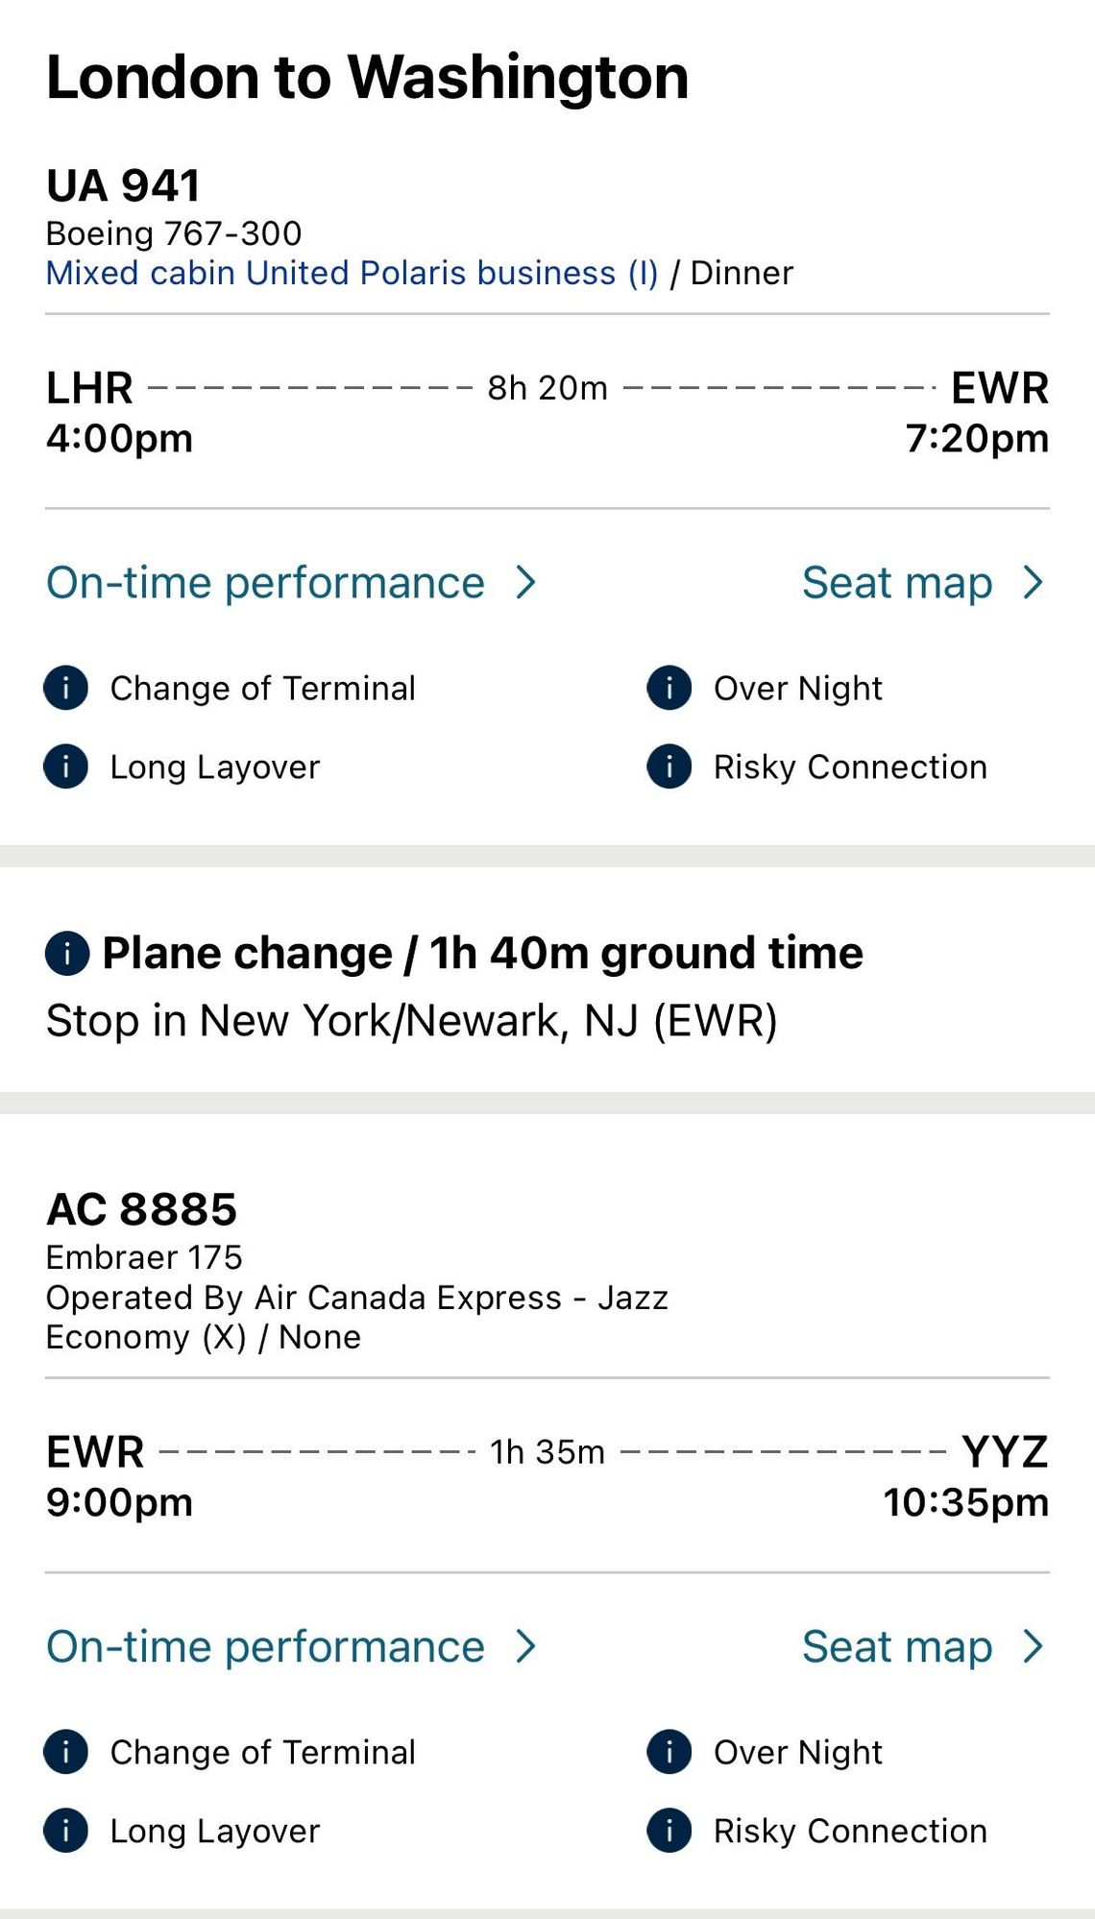This screenshot has width=1095, height=1919.
Task: Tap info icon next to Plane change heading
Action: point(67,953)
